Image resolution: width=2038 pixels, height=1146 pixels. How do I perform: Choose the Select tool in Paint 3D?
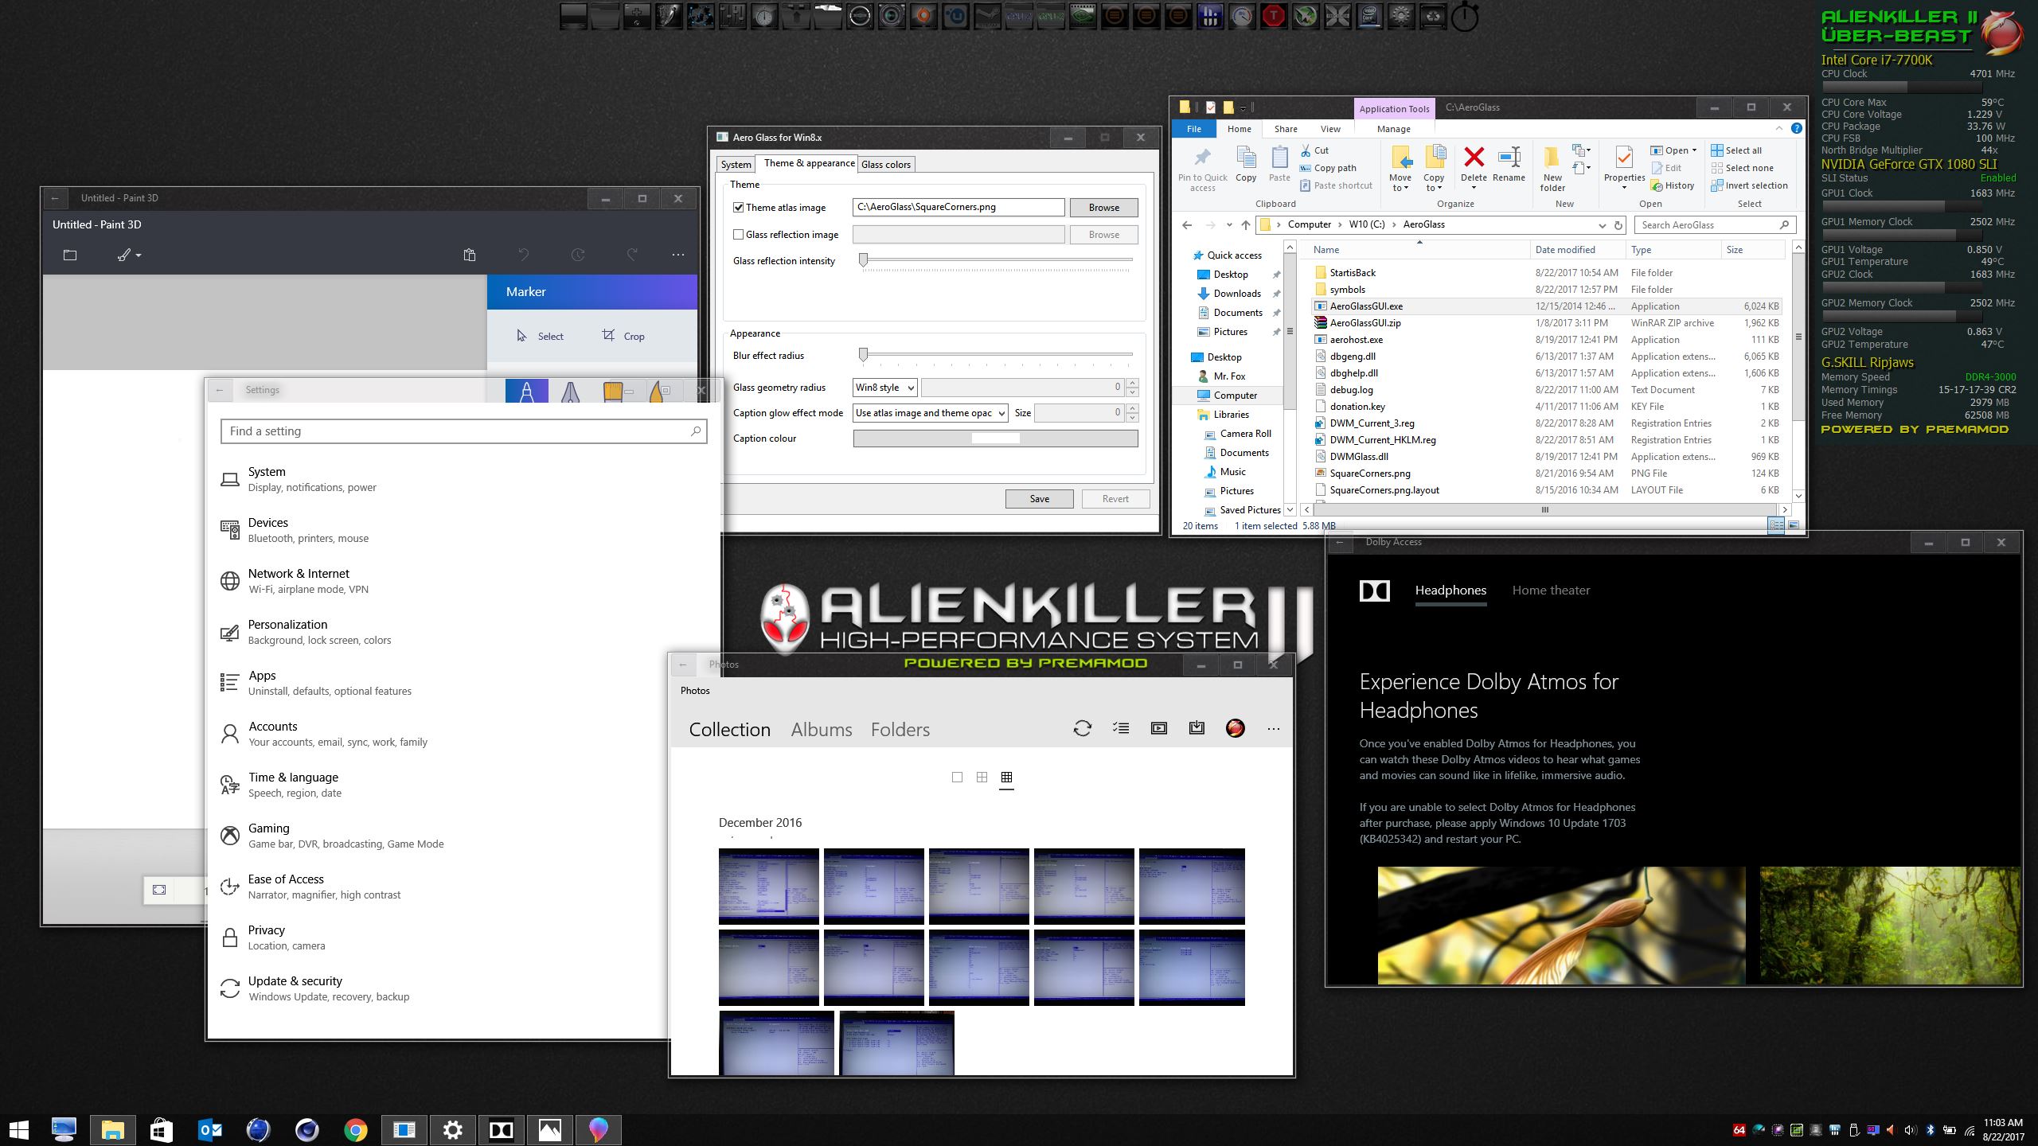coord(540,336)
